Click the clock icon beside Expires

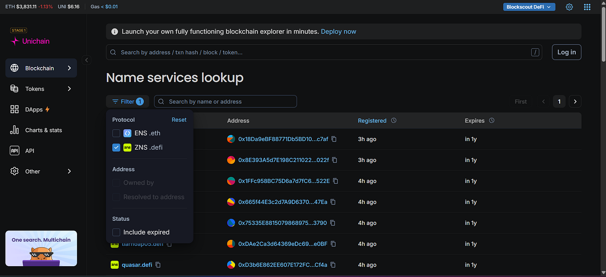click(491, 121)
